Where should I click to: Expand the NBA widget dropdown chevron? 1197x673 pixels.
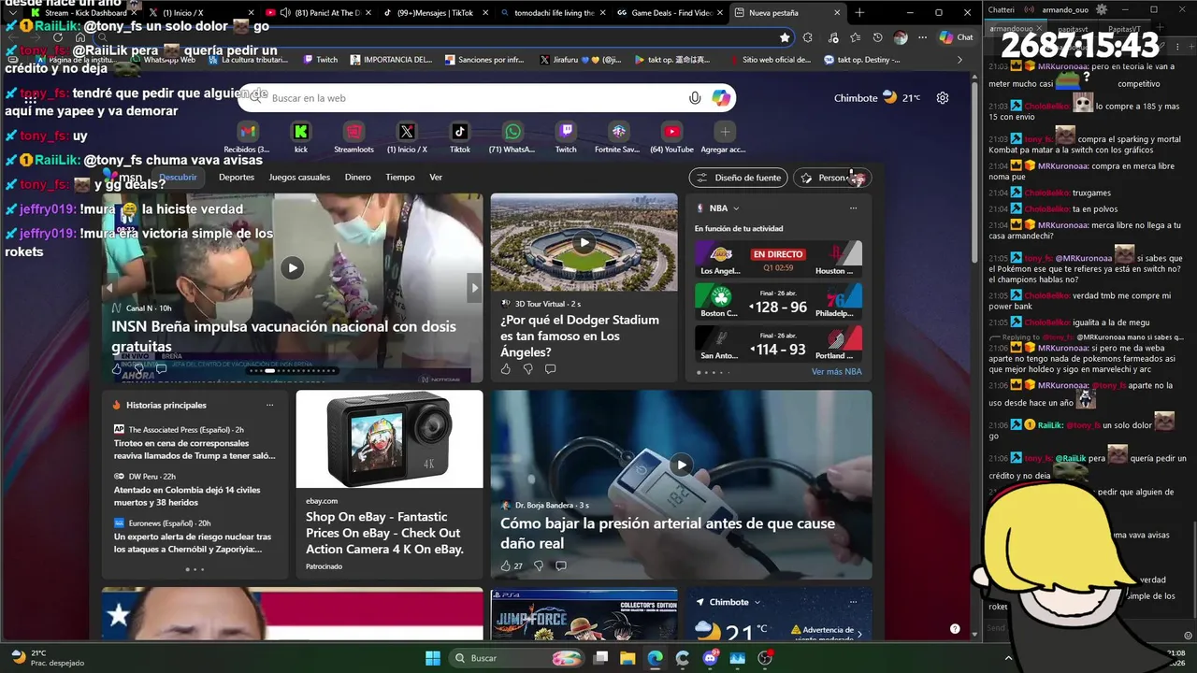tap(736, 208)
